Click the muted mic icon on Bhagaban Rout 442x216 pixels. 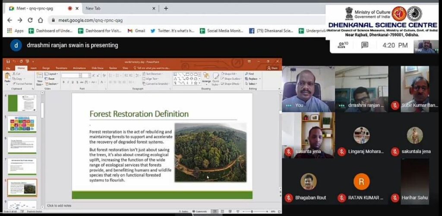click(288, 198)
